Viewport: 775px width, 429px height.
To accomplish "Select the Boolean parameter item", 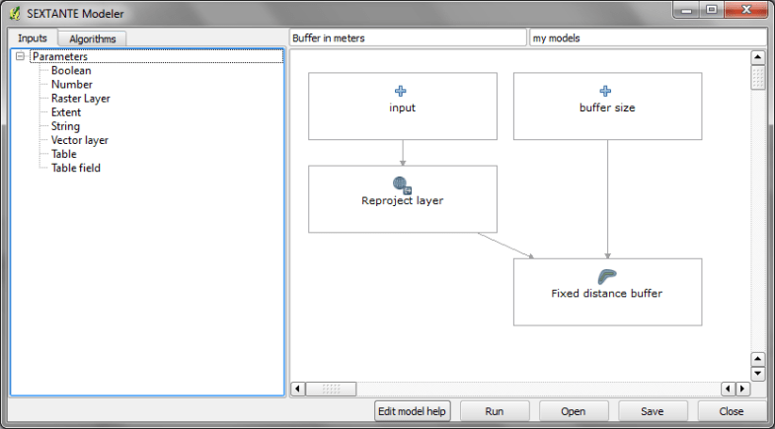I will 71,71.
